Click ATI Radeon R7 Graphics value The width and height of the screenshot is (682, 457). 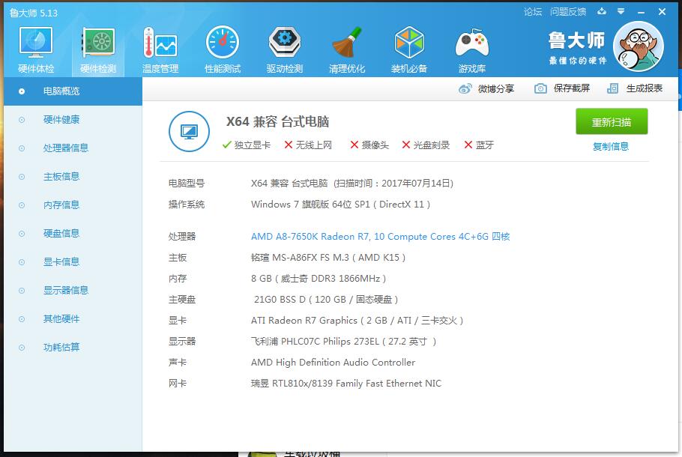(357, 321)
